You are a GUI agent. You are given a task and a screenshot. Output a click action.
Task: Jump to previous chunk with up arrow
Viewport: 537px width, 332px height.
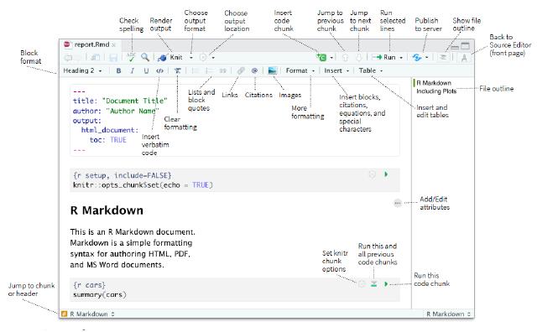[345, 58]
